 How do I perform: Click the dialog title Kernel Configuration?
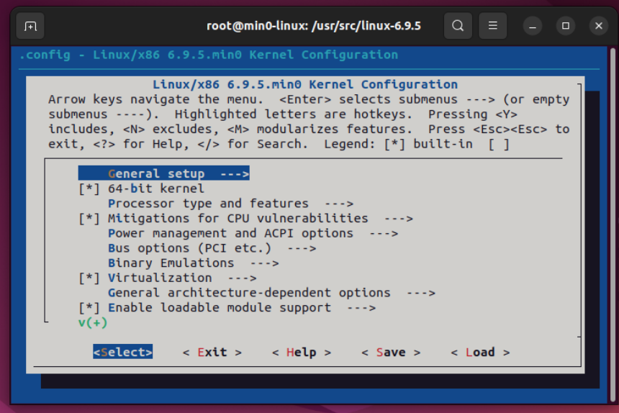pyautogui.click(x=305, y=84)
